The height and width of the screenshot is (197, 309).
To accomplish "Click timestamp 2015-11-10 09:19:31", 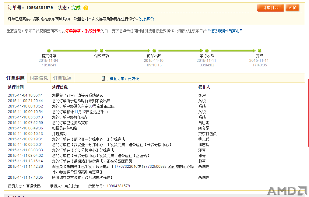I will pyautogui.click(x=25, y=139).
